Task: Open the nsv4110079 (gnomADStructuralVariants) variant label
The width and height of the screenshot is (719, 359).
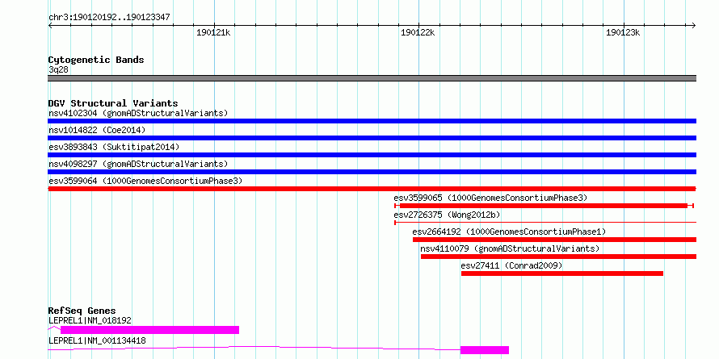Action: (510, 248)
